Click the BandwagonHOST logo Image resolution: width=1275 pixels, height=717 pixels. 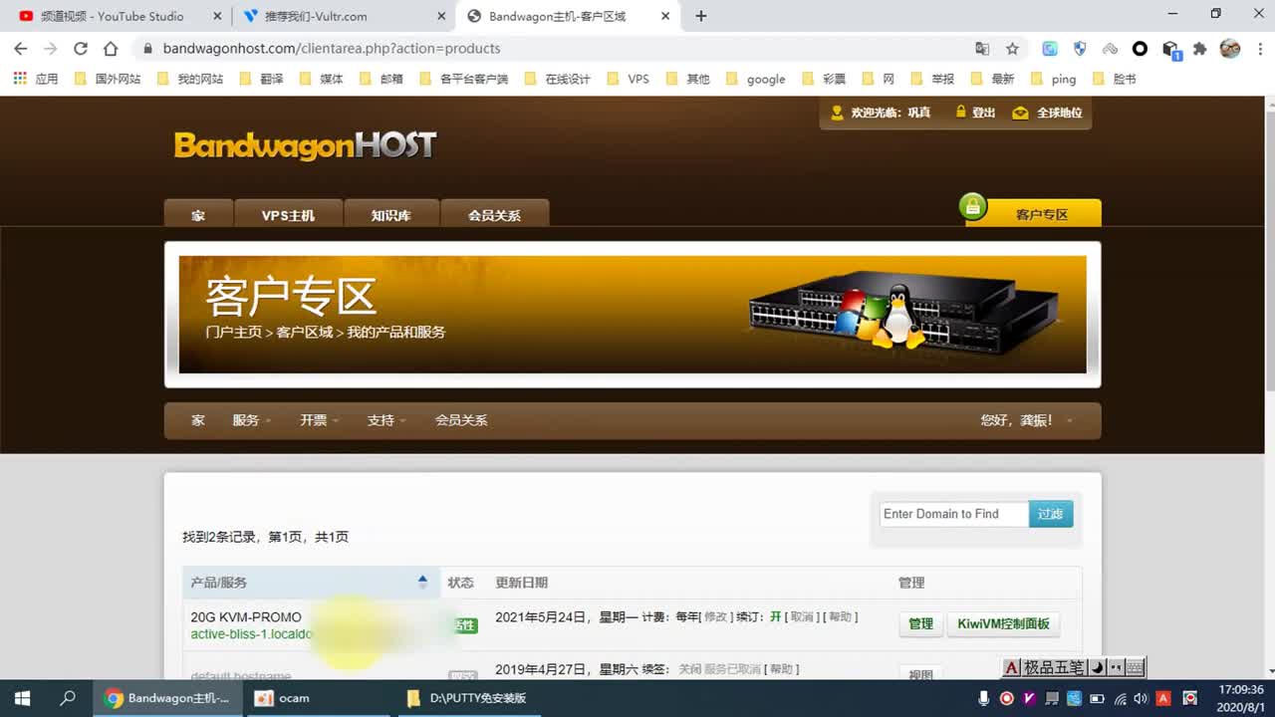[x=305, y=145]
